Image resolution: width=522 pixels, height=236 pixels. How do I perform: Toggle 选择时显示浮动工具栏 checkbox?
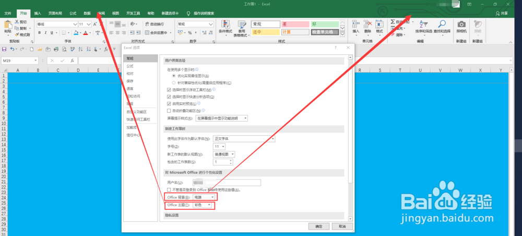coord(169,90)
